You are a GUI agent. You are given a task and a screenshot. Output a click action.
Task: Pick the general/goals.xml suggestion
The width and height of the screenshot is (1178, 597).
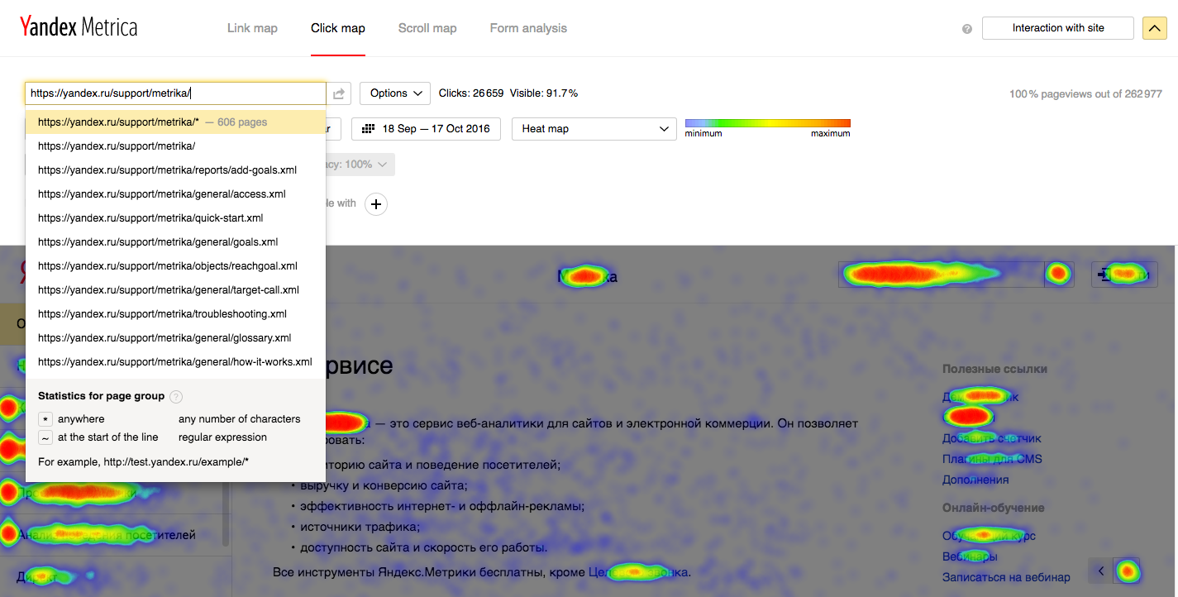(175, 242)
